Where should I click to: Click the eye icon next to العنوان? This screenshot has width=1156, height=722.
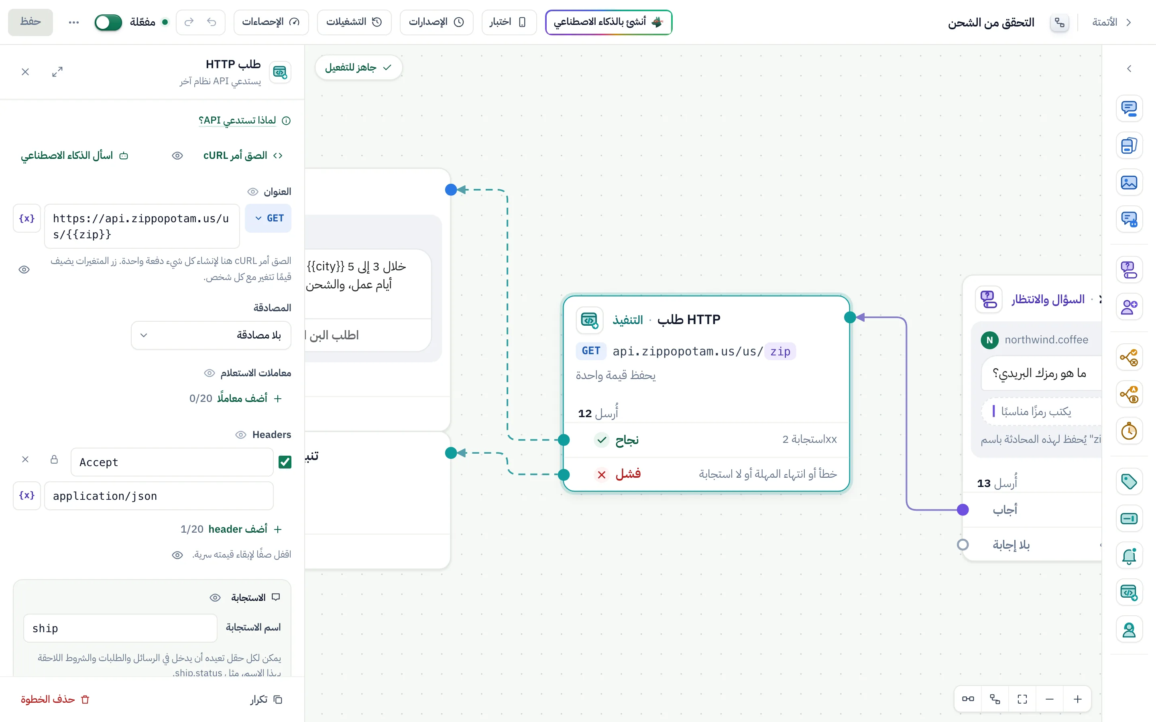click(x=253, y=192)
